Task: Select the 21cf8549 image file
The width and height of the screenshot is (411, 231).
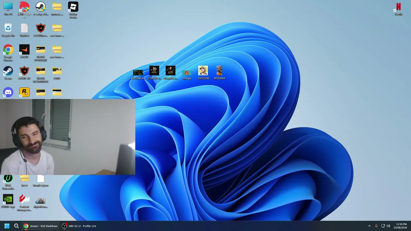Action: pyautogui.click(x=154, y=73)
